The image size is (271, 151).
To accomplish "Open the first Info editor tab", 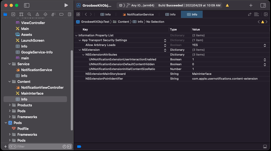I will [x=105, y=14].
